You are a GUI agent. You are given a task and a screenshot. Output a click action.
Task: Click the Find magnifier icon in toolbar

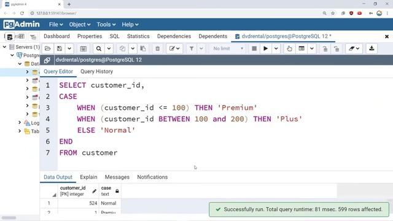[99, 48]
